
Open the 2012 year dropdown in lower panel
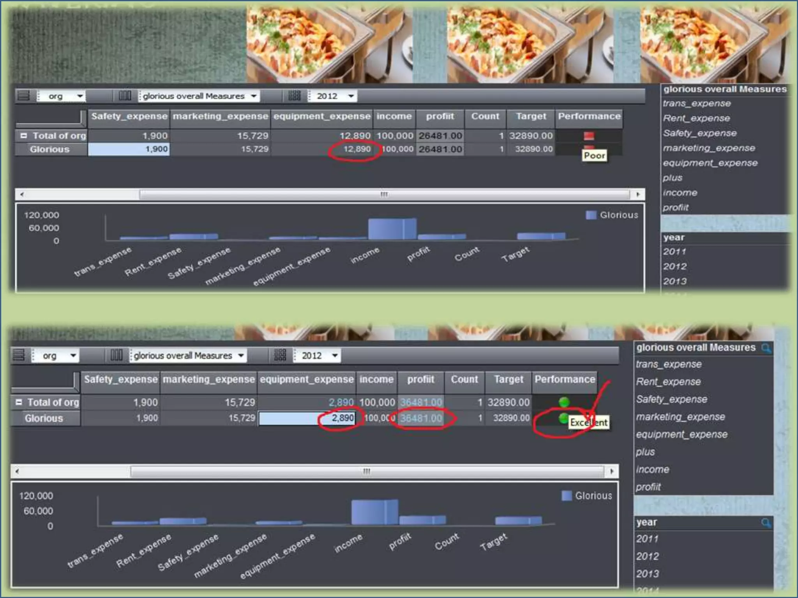[x=335, y=355]
